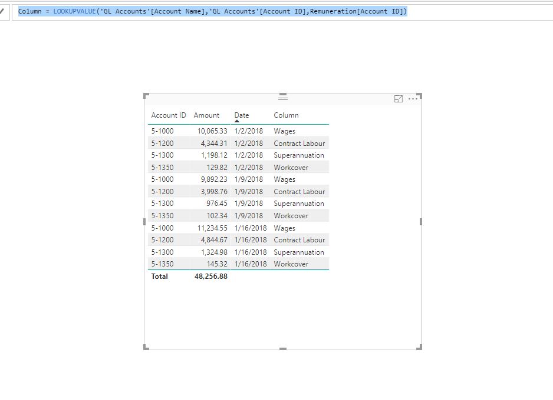Viewport: 553px width, 400px height.
Task: Select the amount cell 976.45
Action: tap(217, 204)
